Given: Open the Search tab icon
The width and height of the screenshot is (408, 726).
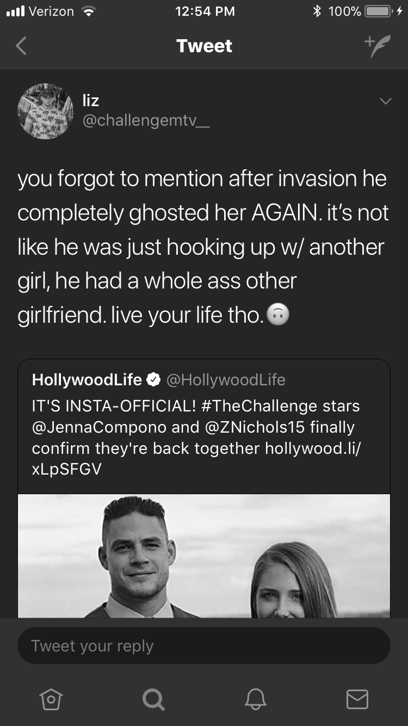Looking at the screenshot, I should coord(153,699).
